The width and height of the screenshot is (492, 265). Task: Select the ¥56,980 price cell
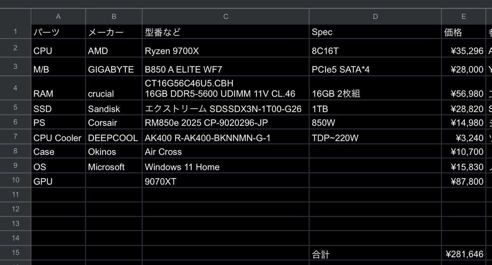pyautogui.click(x=463, y=88)
